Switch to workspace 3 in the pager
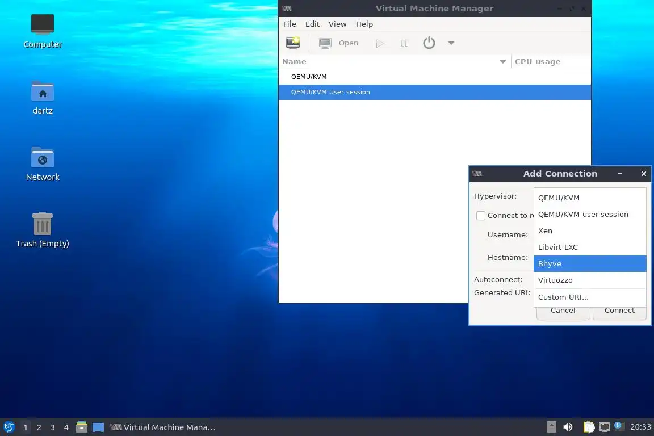This screenshot has height=436, width=654. [x=53, y=427]
